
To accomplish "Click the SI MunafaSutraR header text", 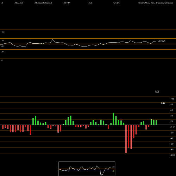I will (43, 3).
